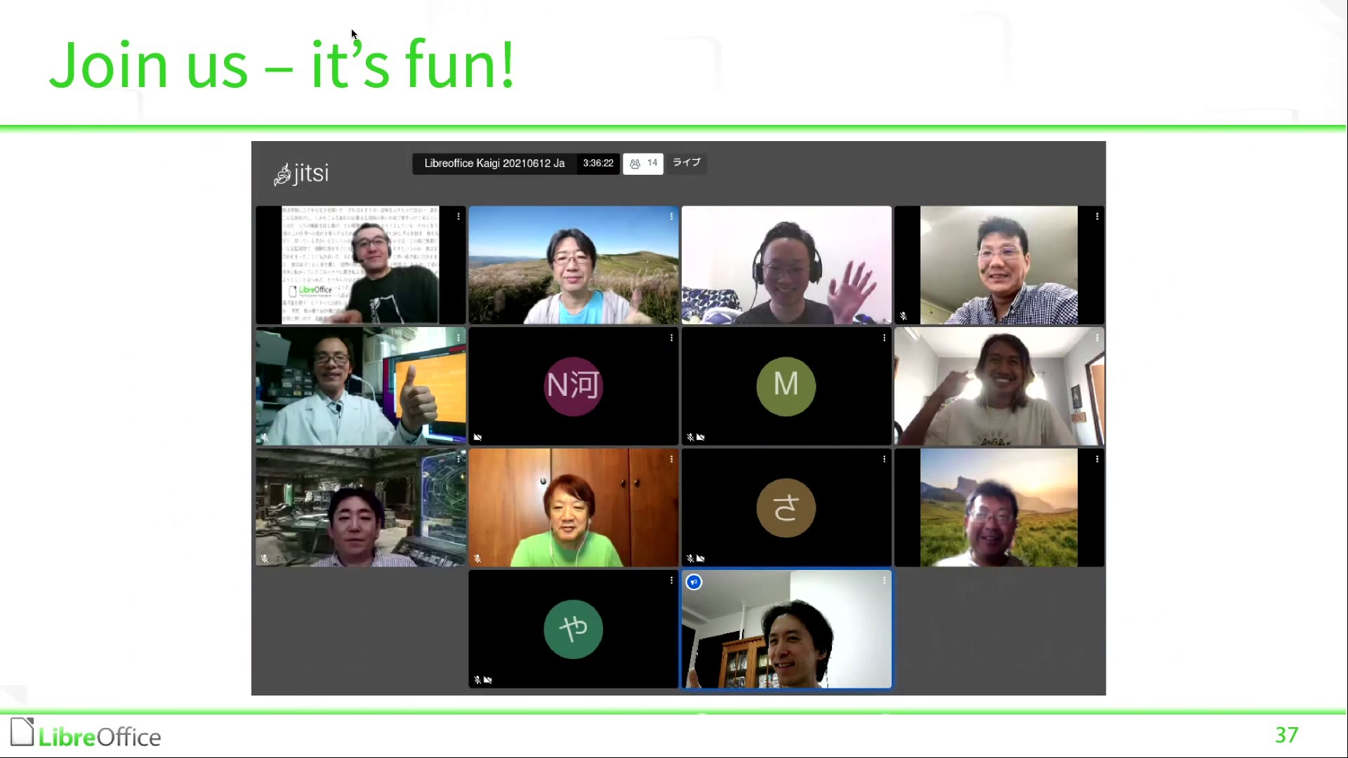Click the slide title Join us – it's fun!
1348x758 pixels.
coord(282,65)
